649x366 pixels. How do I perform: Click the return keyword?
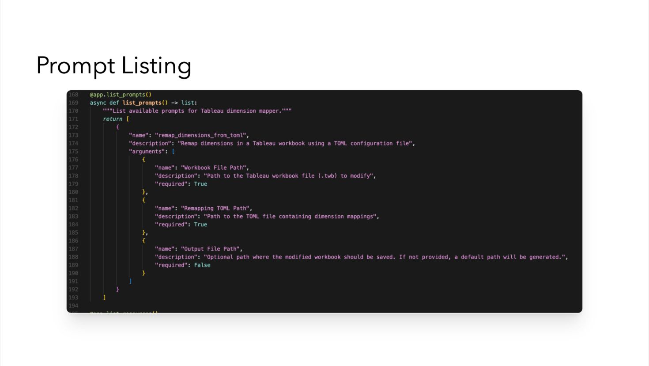tap(113, 119)
